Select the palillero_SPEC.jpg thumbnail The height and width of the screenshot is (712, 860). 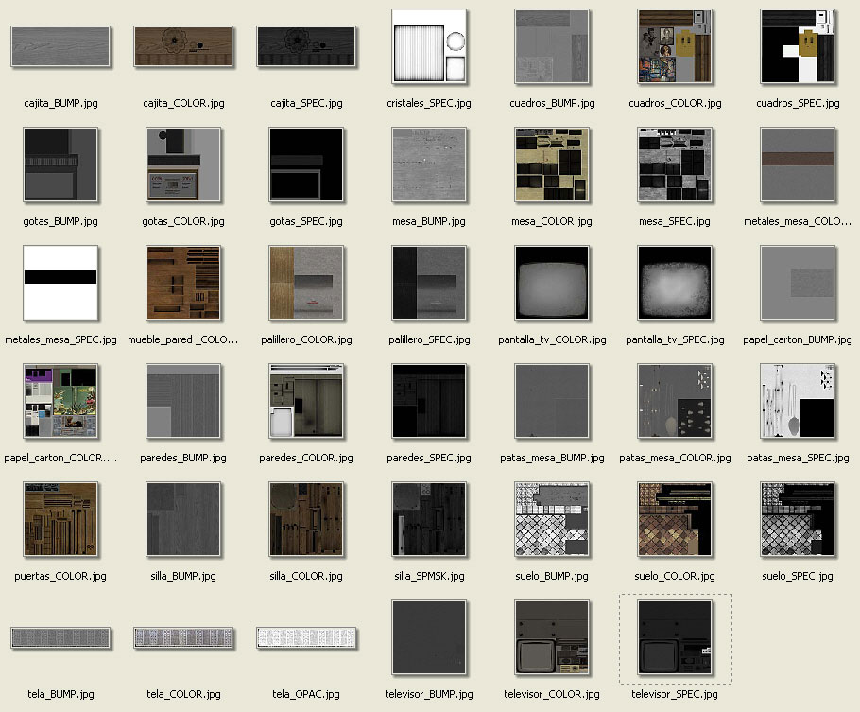[429, 283]
